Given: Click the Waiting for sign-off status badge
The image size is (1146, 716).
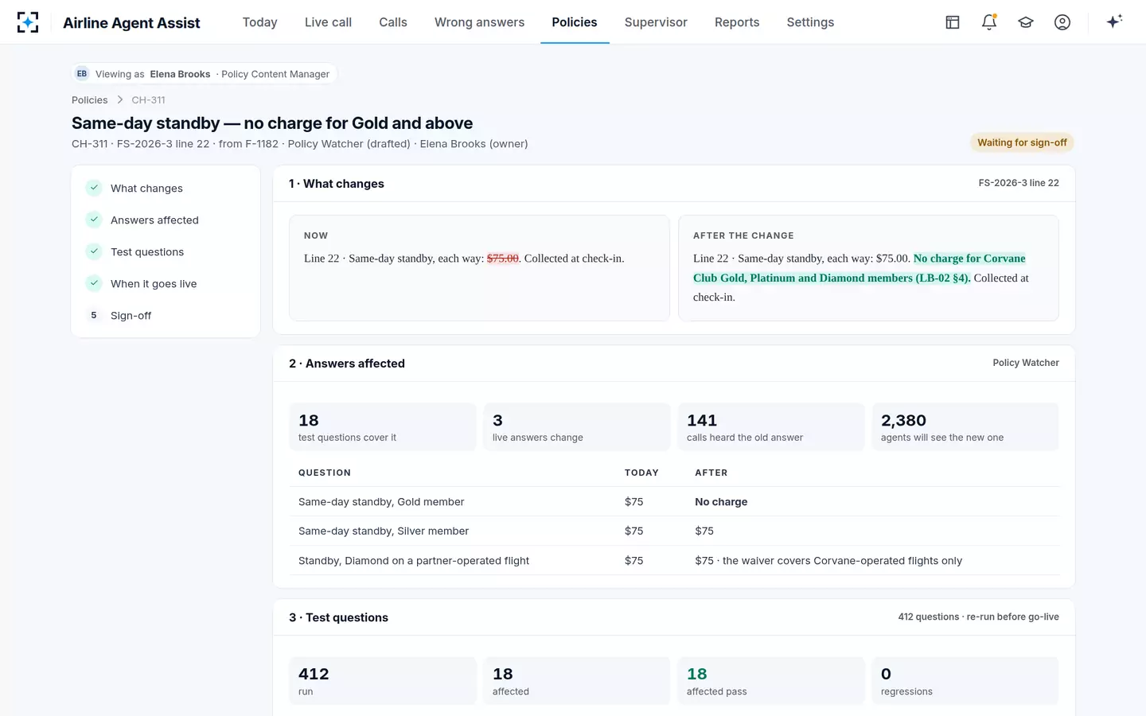Looking at the screenshot, I should [x=1022, y=142].
